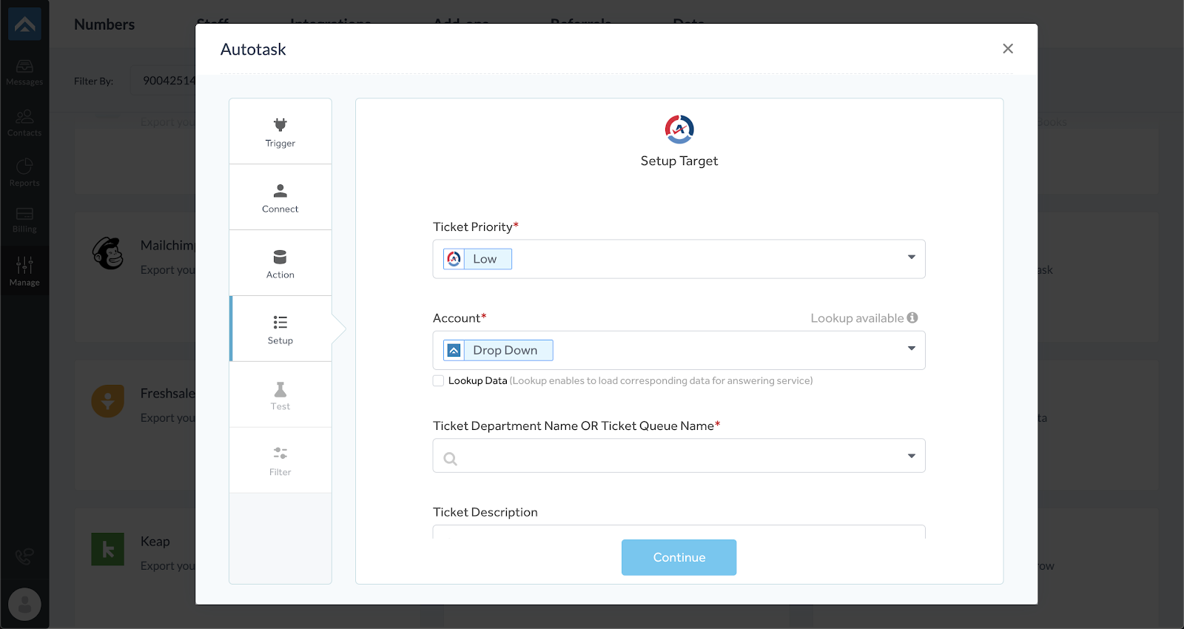Click the Low priority tag
Screen dimensions: 1184x629
(x=477, y=259)
